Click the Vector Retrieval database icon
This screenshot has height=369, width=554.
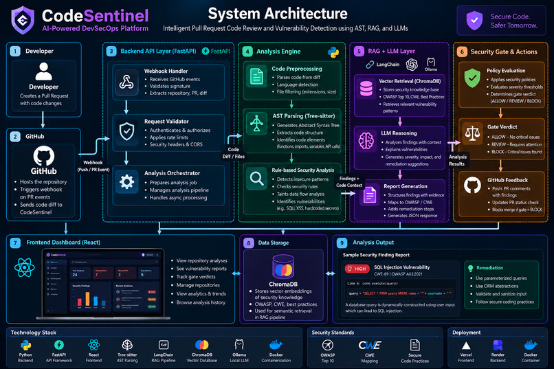click(x=366, y=88)
